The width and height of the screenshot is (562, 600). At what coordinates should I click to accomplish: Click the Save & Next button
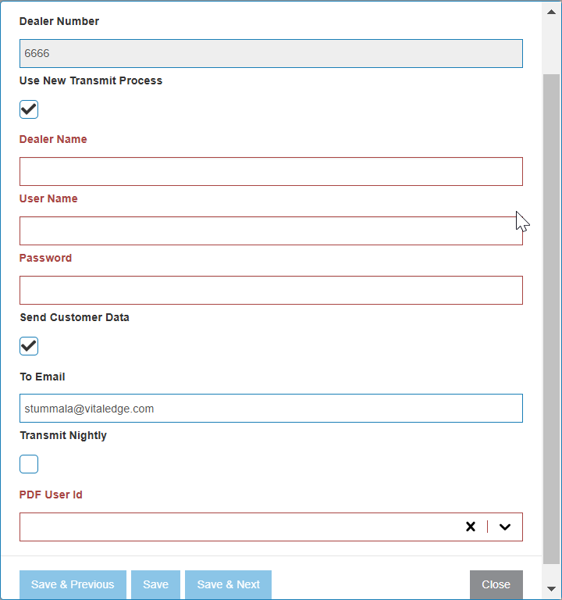coord(228,584)
